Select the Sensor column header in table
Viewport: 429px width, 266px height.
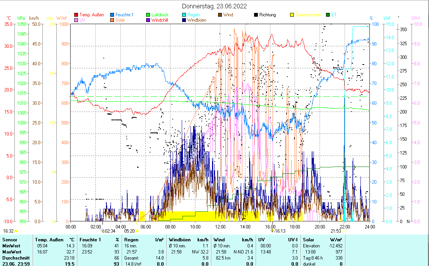(10, 240)
